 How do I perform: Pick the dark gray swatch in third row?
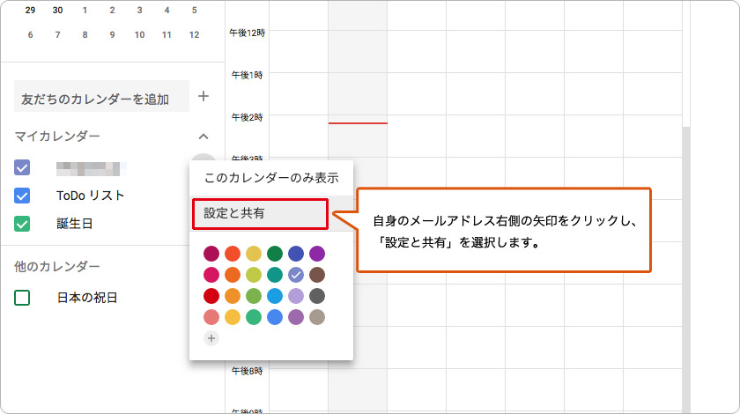click(317, 296)
